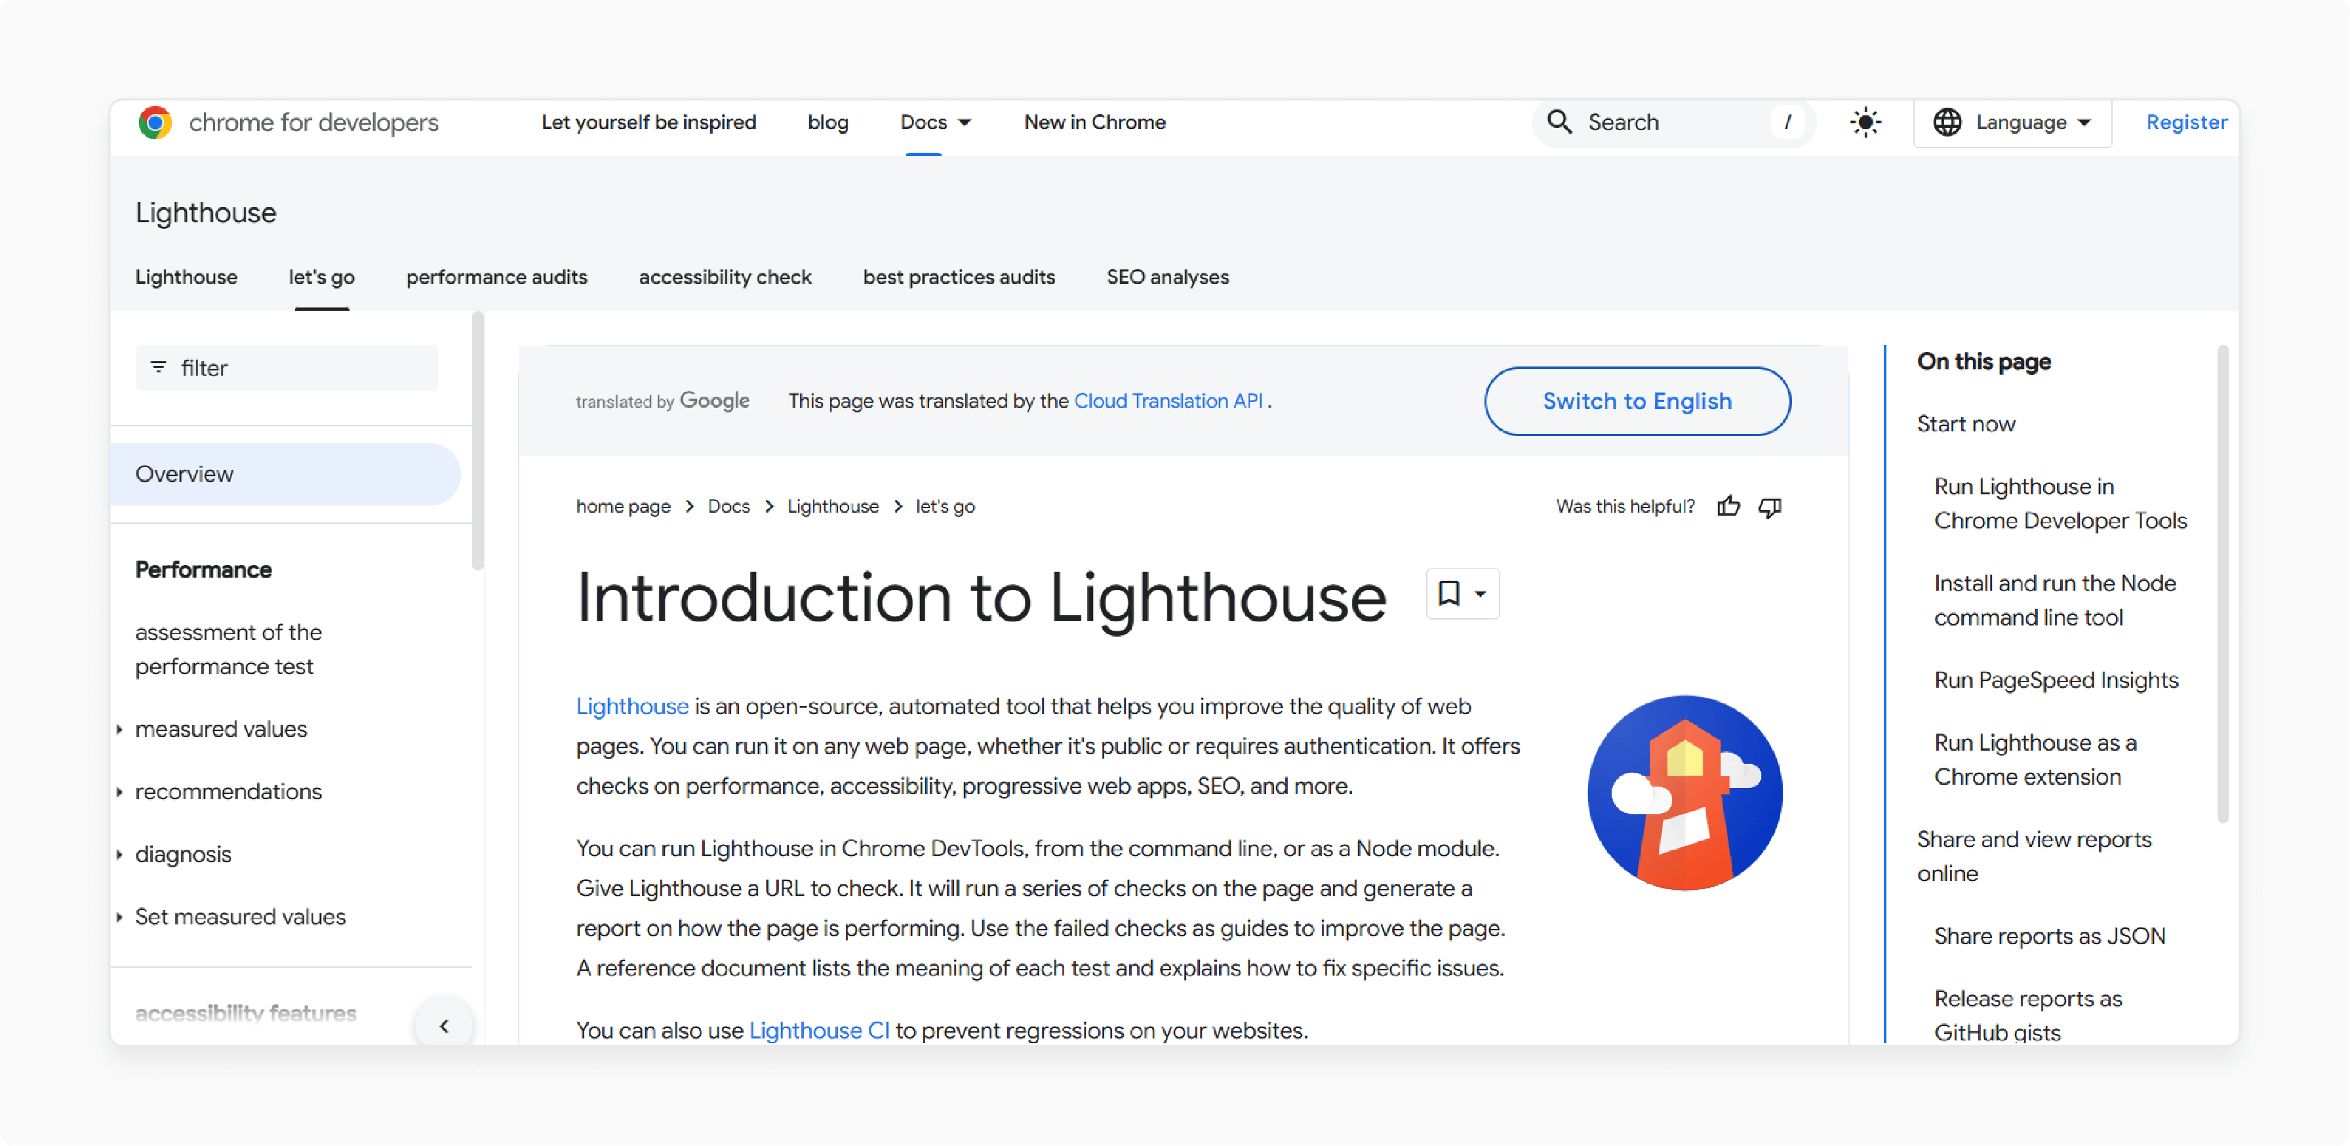The height and width of the screenshot is (1146, 2350).
Task: Click in the sidebar filter field
Action: [287, 366]
